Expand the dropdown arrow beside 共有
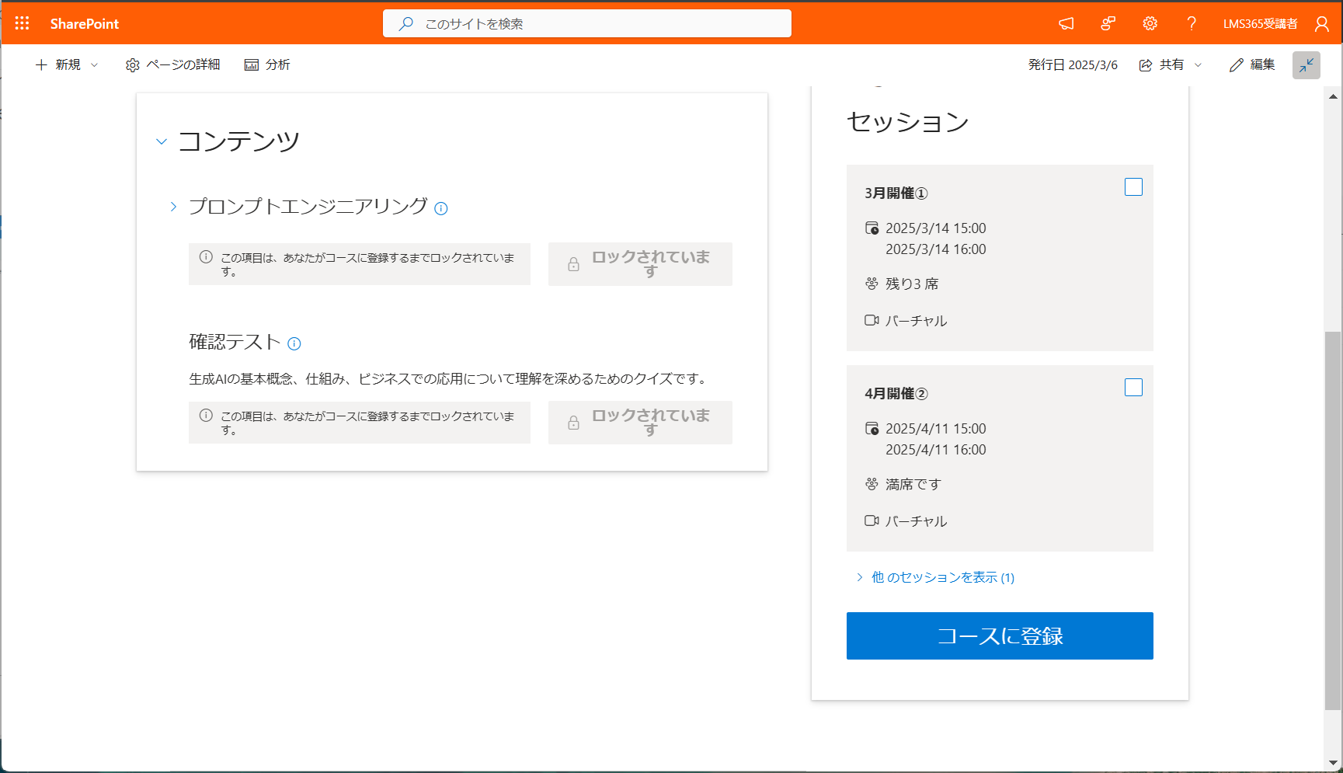The width and height of the screenshot is (1343, 773). click(1198, 65)
